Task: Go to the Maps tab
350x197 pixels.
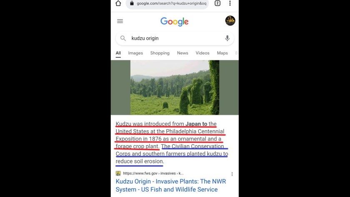Action: (x=222, y=53)
